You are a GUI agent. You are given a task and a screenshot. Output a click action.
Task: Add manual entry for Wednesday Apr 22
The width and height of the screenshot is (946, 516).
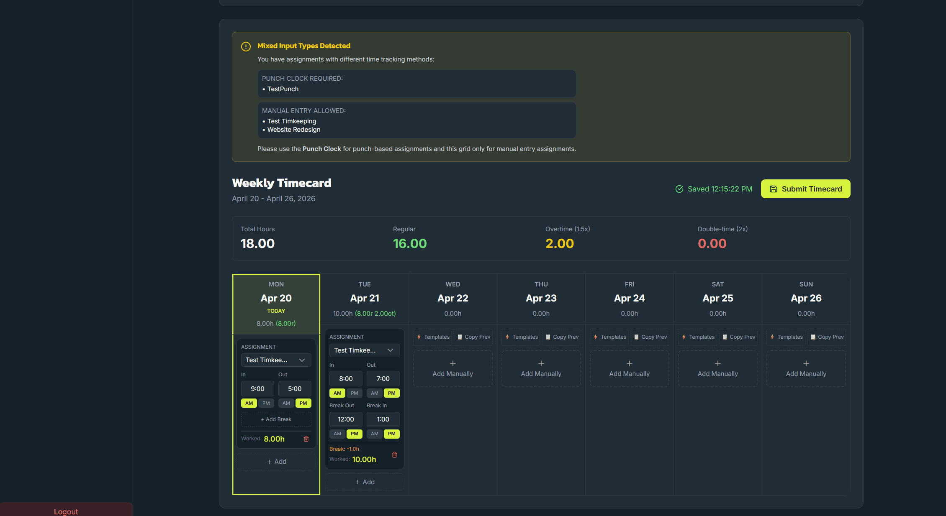[453, 368]
